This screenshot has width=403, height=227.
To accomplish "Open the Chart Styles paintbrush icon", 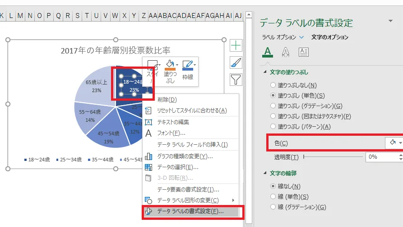I will point(236,62).
